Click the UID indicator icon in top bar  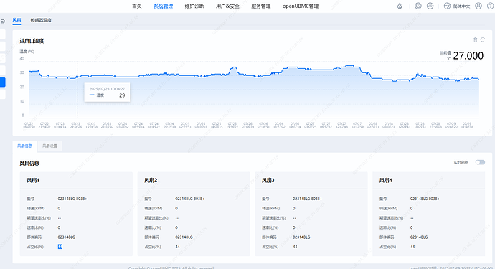430,6
